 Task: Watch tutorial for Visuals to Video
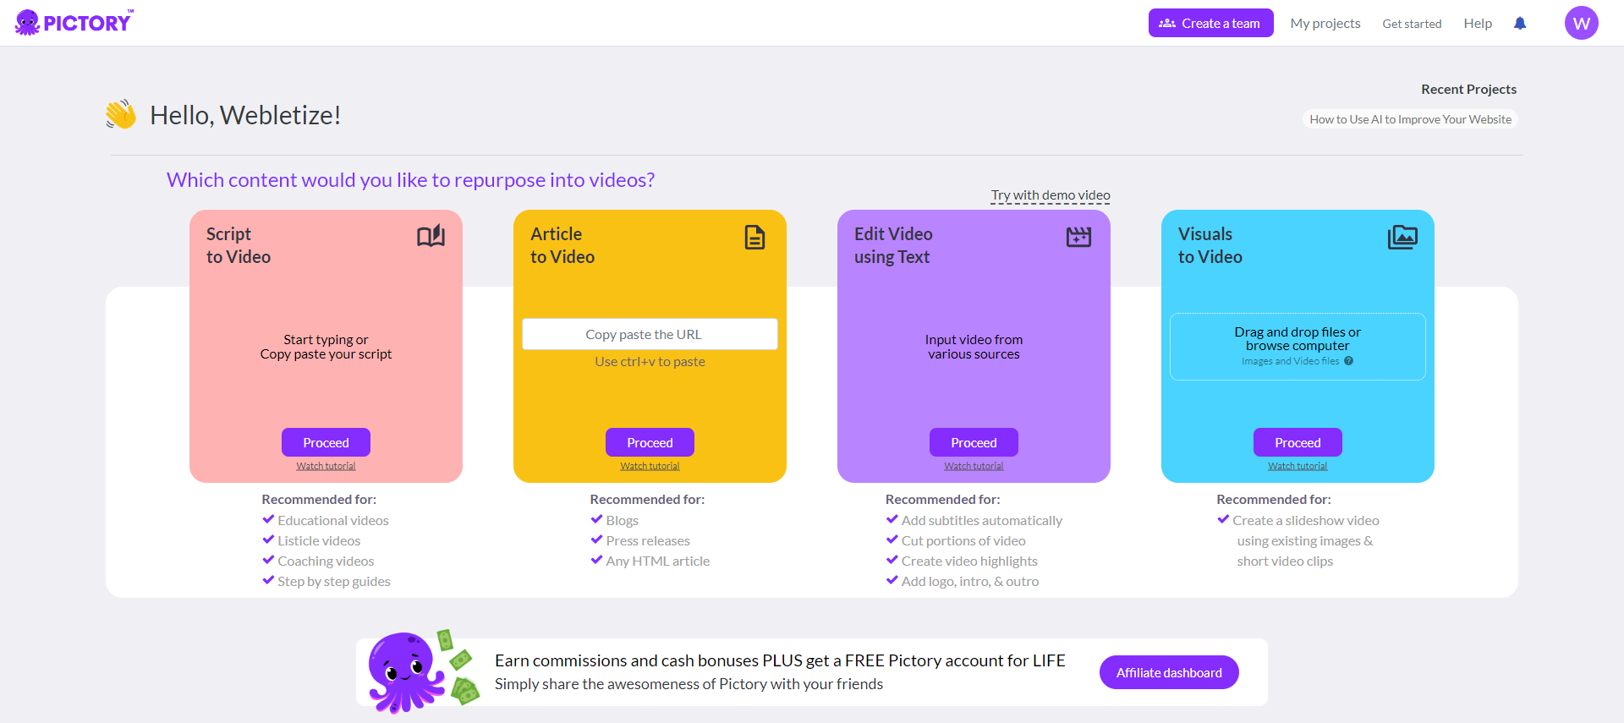(1298, 466)
